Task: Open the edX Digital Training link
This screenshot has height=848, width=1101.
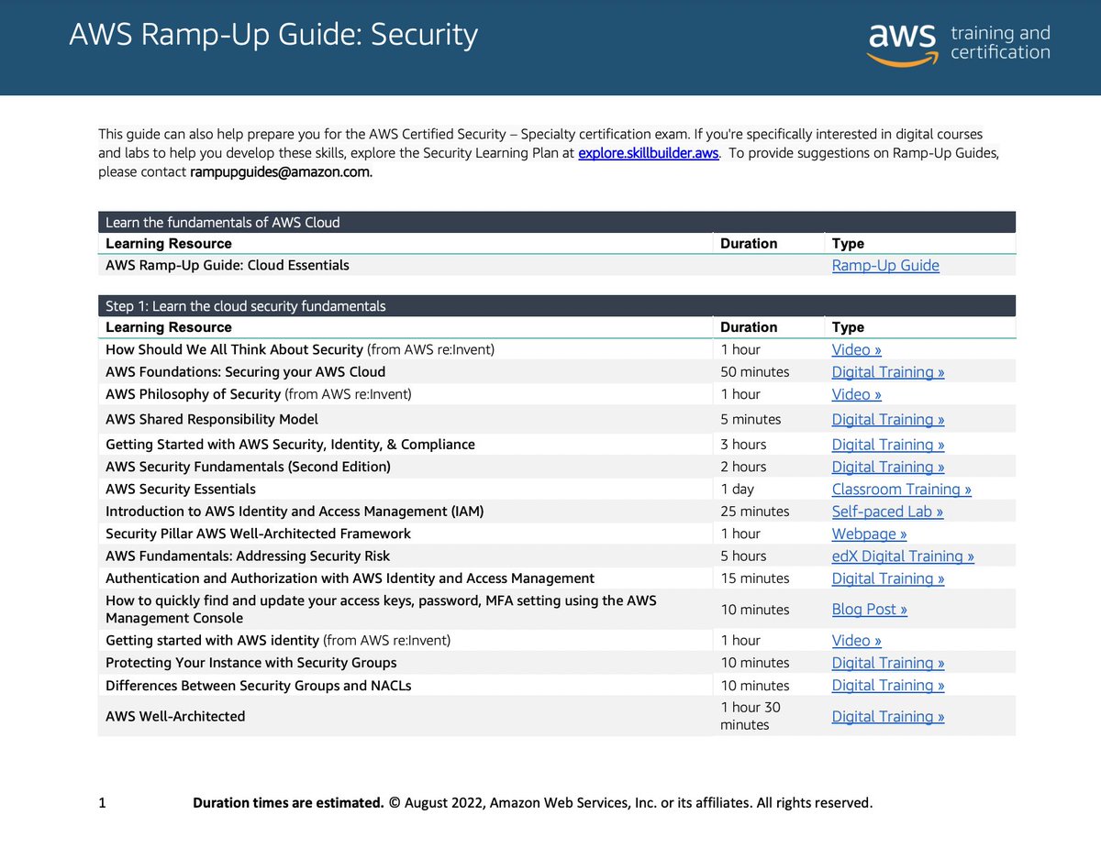Action: (x=903, y=556)
